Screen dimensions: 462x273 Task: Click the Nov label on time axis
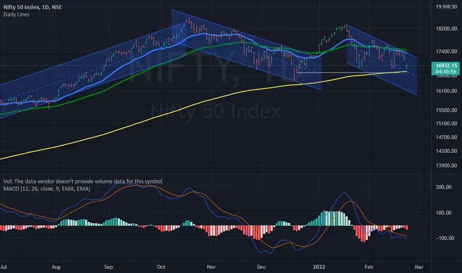click(x=211, y=267)
